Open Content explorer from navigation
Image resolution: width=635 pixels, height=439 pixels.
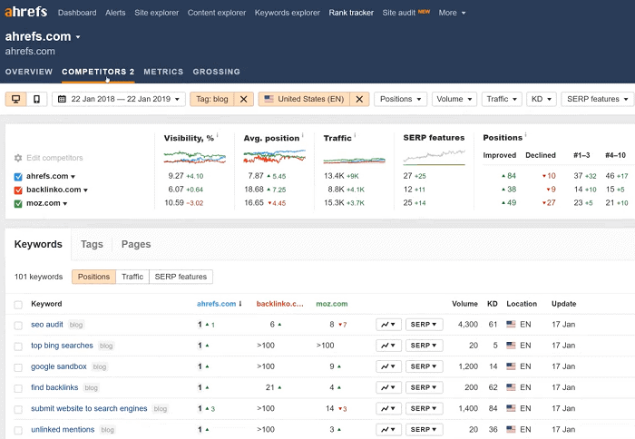[x=217, y=13]
